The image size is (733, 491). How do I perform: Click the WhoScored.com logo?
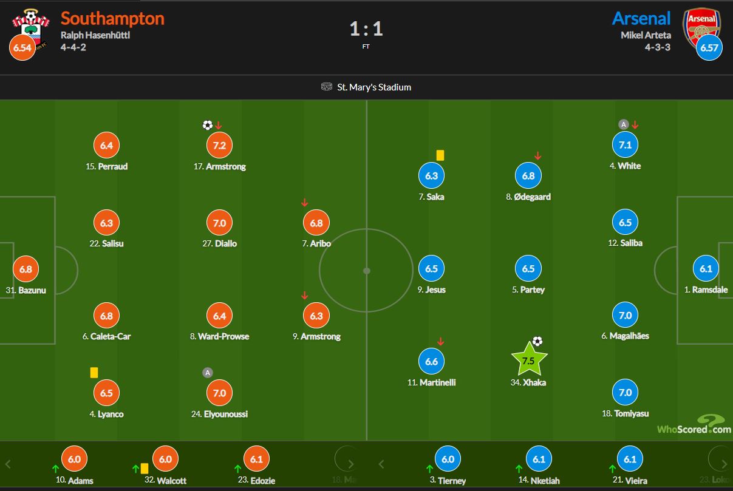(694, 424)
